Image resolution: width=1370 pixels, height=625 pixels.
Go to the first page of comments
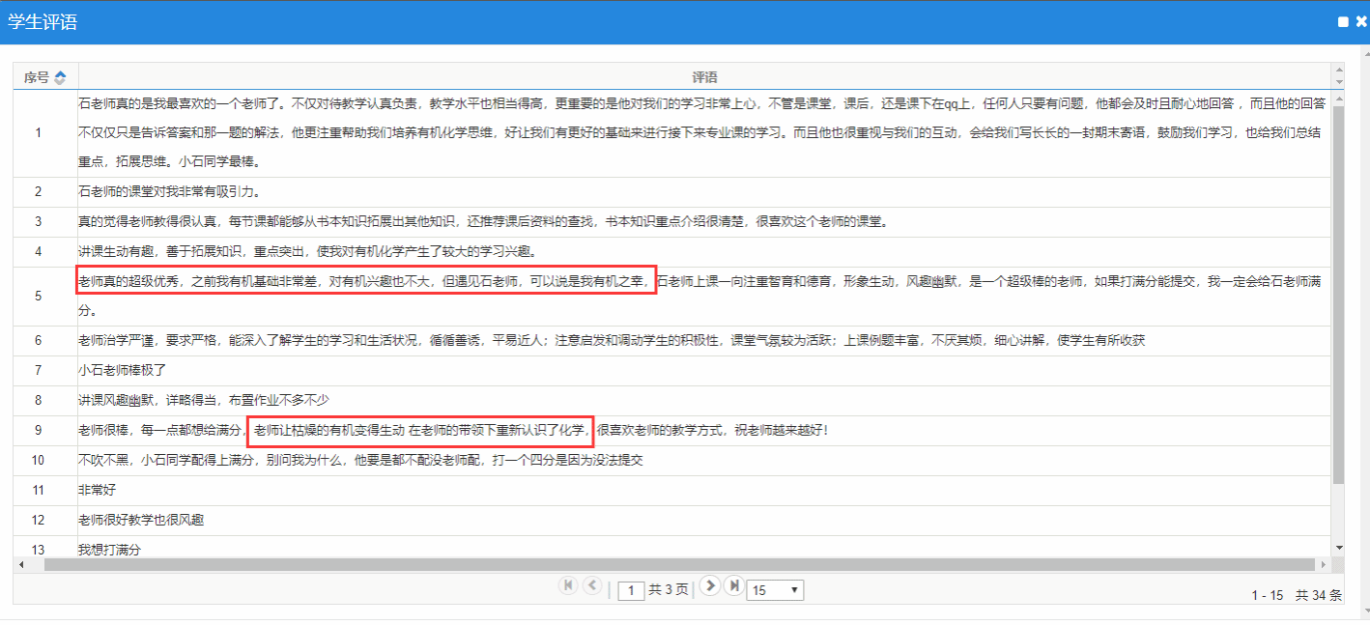[568, 585]
